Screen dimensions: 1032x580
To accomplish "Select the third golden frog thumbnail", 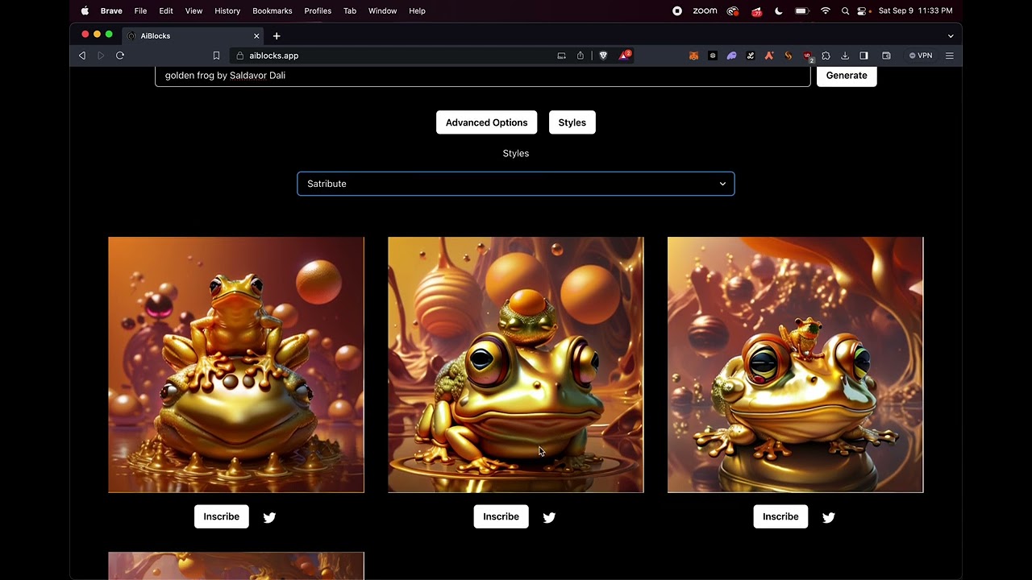I will (x=795, y=365).
